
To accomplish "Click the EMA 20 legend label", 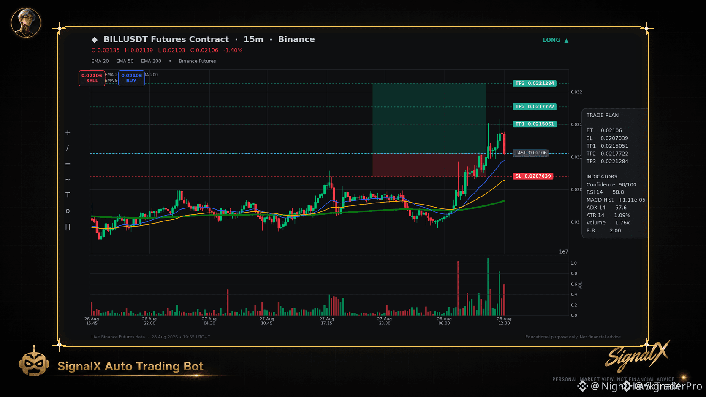I will pos(100,61).
